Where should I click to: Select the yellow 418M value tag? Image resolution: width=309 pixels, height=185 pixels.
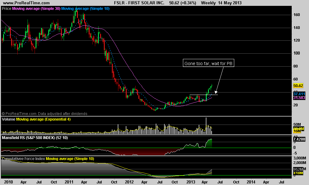[298, 173]
